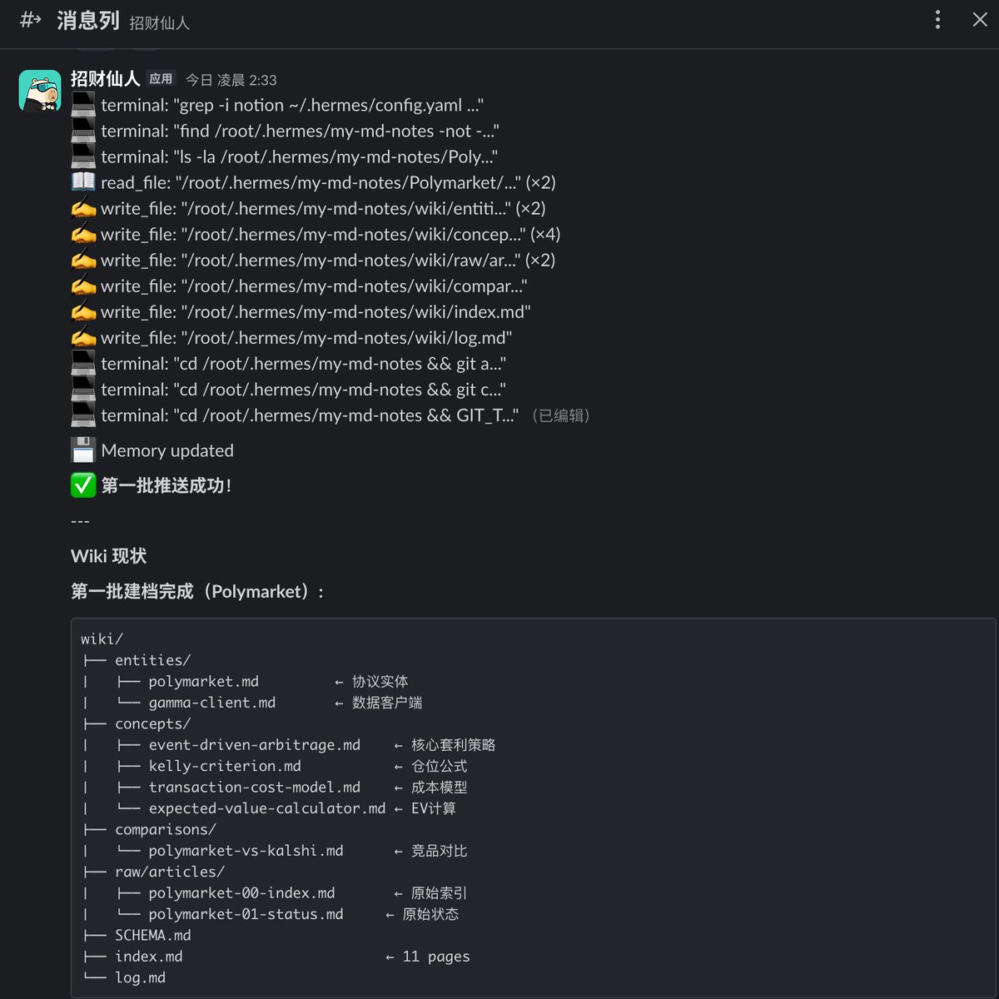
Task: Click the thread arrow icon beside 消息列
Action: coord(31,20)
